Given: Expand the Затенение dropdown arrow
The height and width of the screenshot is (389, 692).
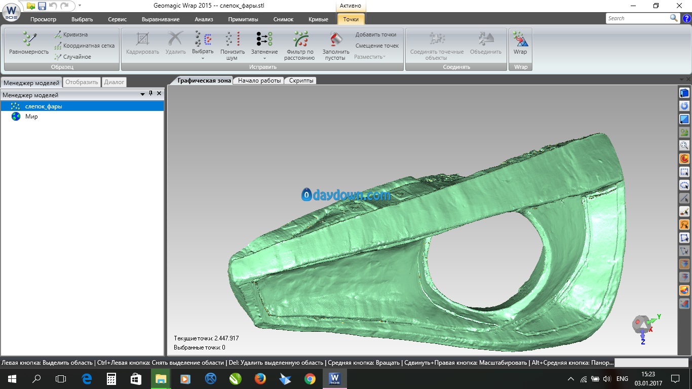Looking at the screenshot, I should tap(264, 59).
